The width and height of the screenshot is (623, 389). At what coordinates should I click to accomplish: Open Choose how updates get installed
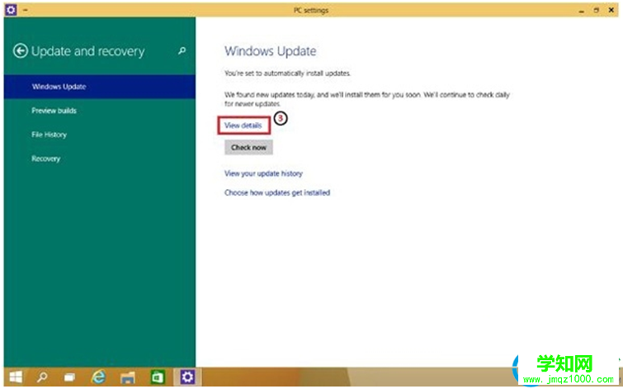coord(277,192)
